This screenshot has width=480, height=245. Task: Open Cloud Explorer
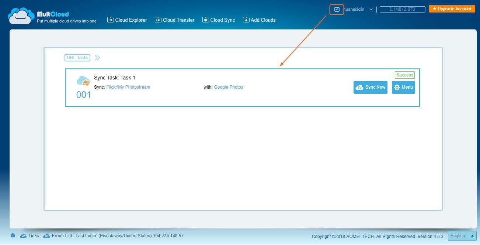127,20
